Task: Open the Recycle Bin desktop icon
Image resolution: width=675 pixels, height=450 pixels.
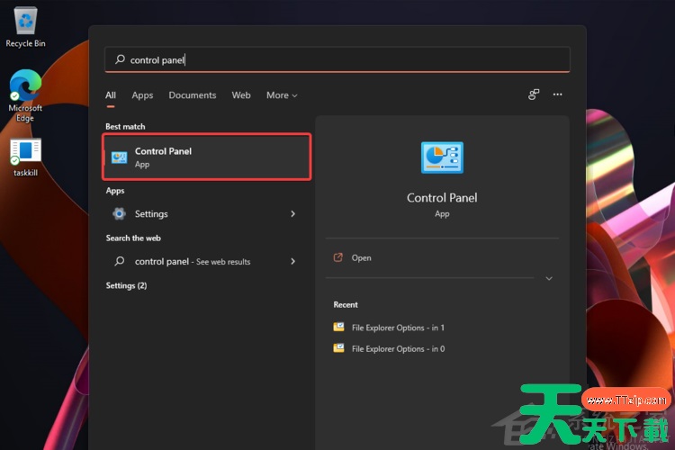Action: click(25, 27)
